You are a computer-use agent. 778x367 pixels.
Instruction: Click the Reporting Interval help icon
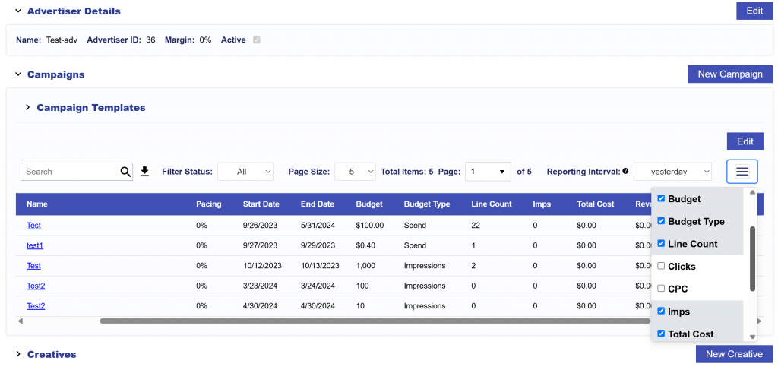point(625,172)
